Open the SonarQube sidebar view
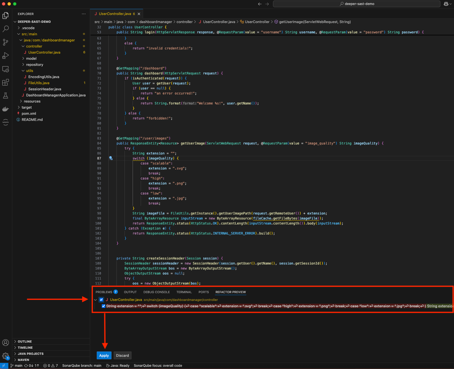Image resolution: width=454 pixels, height=369 pixels. [6, 122]
